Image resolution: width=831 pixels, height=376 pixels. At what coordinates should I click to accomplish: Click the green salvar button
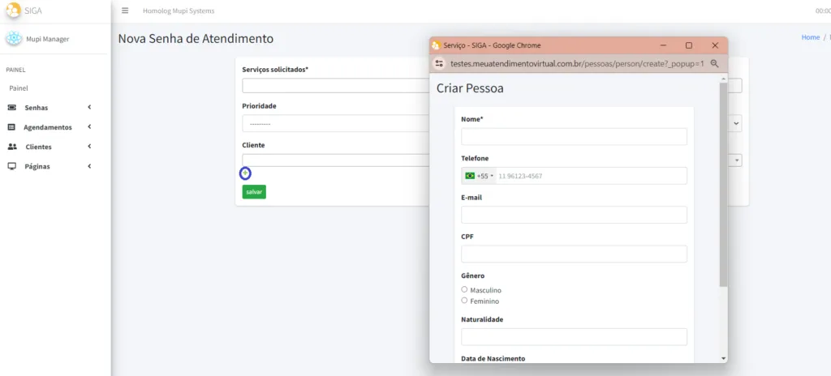[254, 192]
